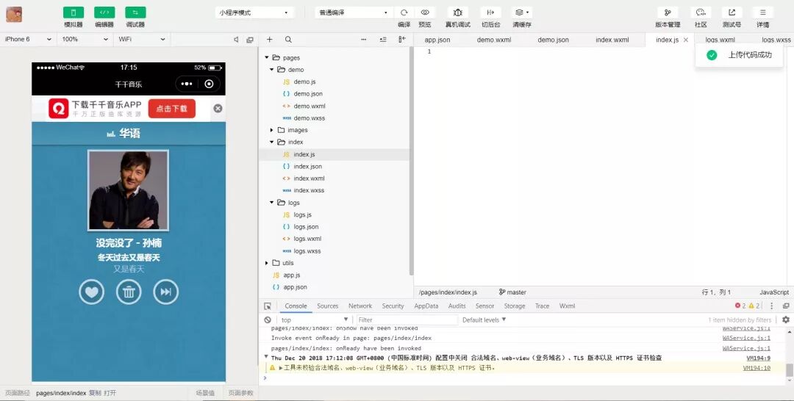Close the 千千音乐 app download banner
The height and width of the screenshot is (401, 794).
(218, 108)
